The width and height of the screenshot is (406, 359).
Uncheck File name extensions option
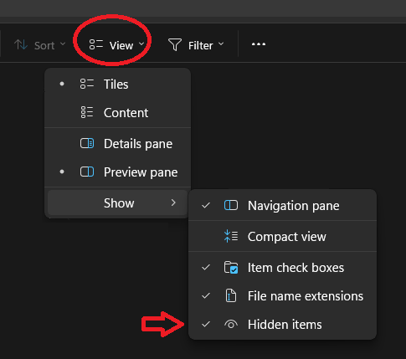pos(206,295)
